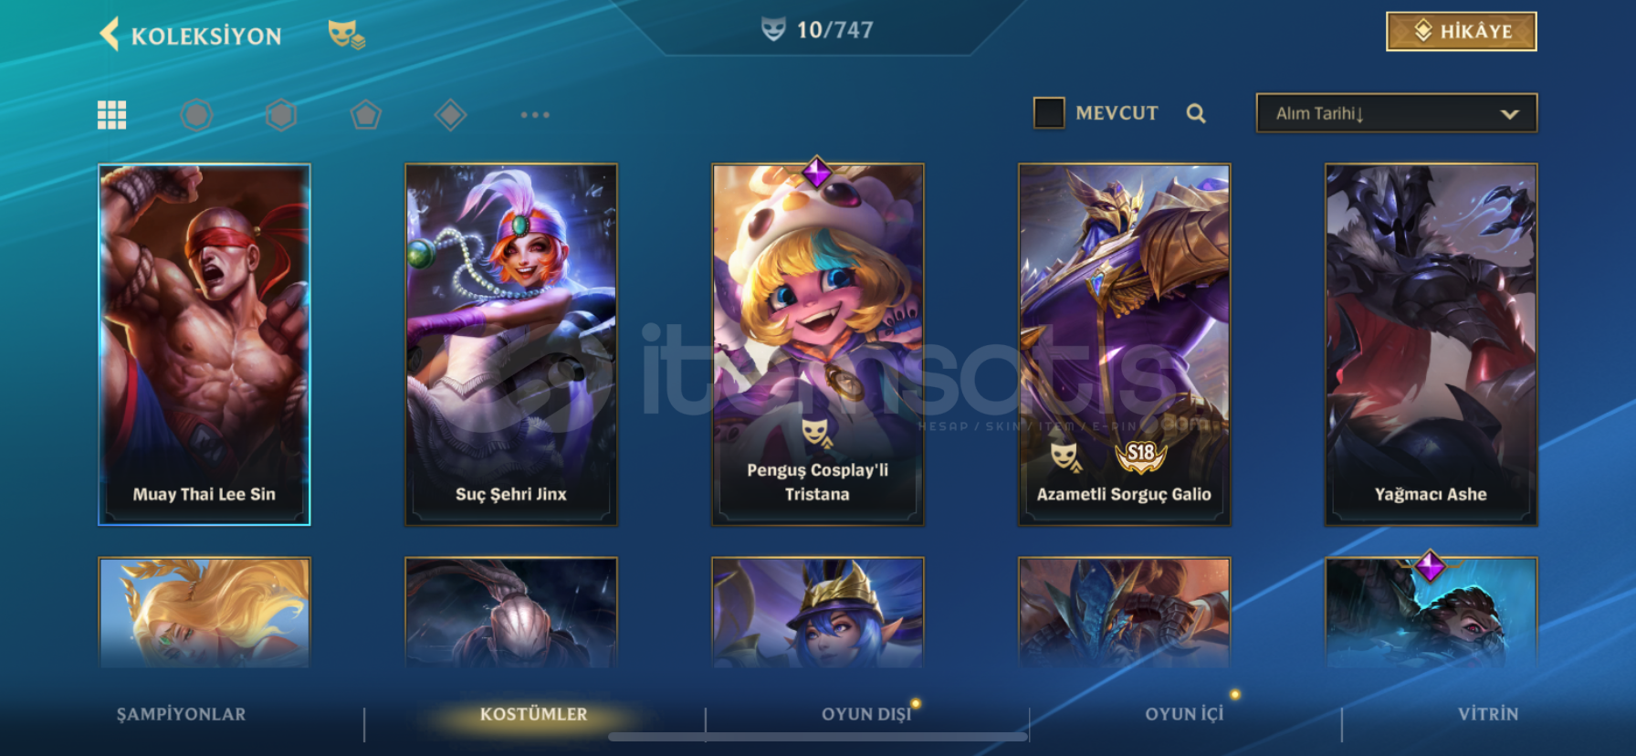Screen dimensions: 1636x756
Task: Switch to the Oyun Dışı tab
Action: 866,714
